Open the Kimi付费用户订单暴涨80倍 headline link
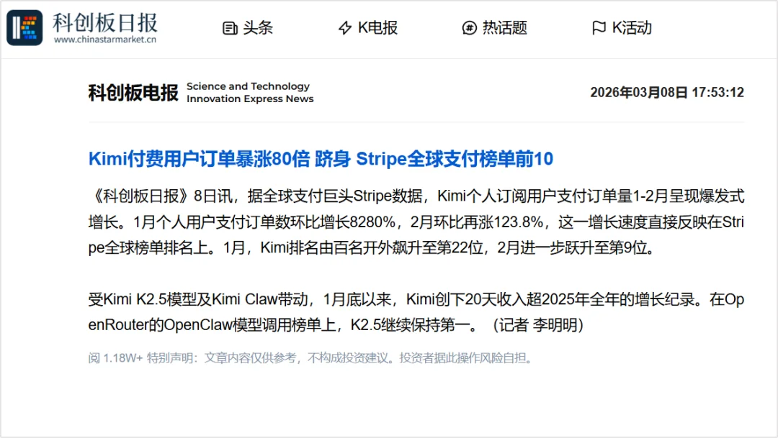Screen dimensions: 778x438 pos(319,159)
